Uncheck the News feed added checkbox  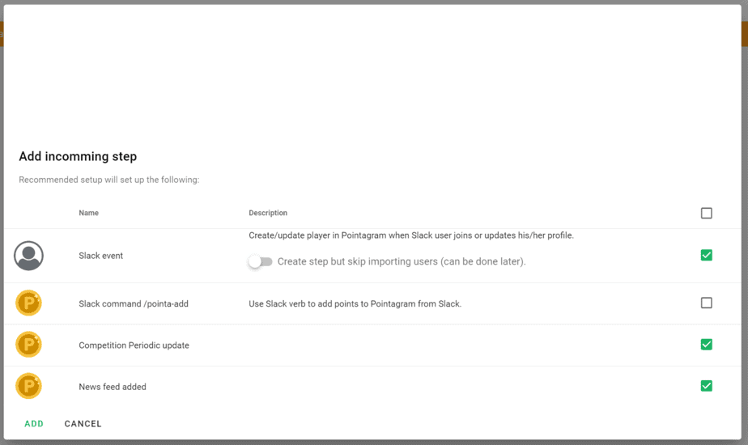point(707,386)
